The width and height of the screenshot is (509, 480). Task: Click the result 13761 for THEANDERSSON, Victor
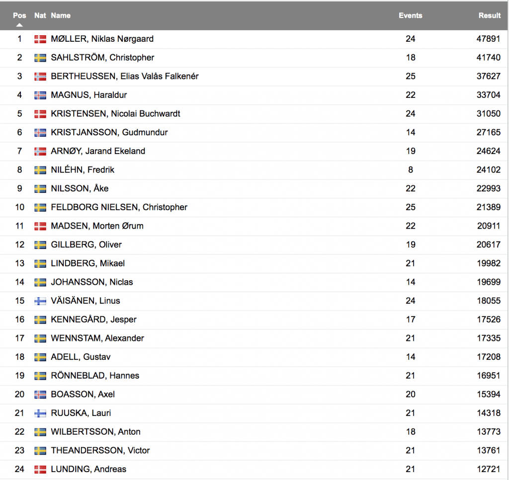(x=489, y=451)
